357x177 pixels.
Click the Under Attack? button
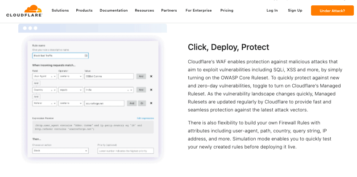(332, 10)
